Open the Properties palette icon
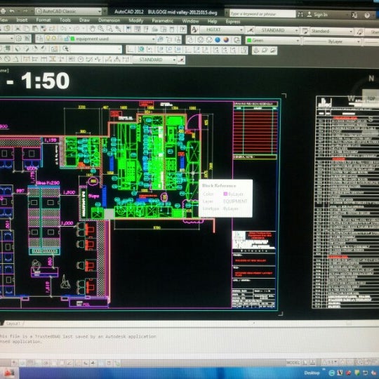 129,29
